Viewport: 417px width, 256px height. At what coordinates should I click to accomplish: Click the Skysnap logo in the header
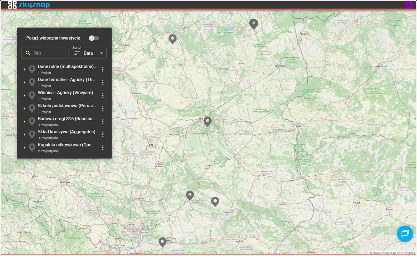(x=29, y=5)
